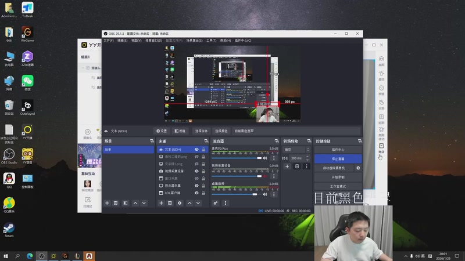This screenshot has height=261, width=465.
Task: Delete selected source with trash icon
Action: click(170, 203)
